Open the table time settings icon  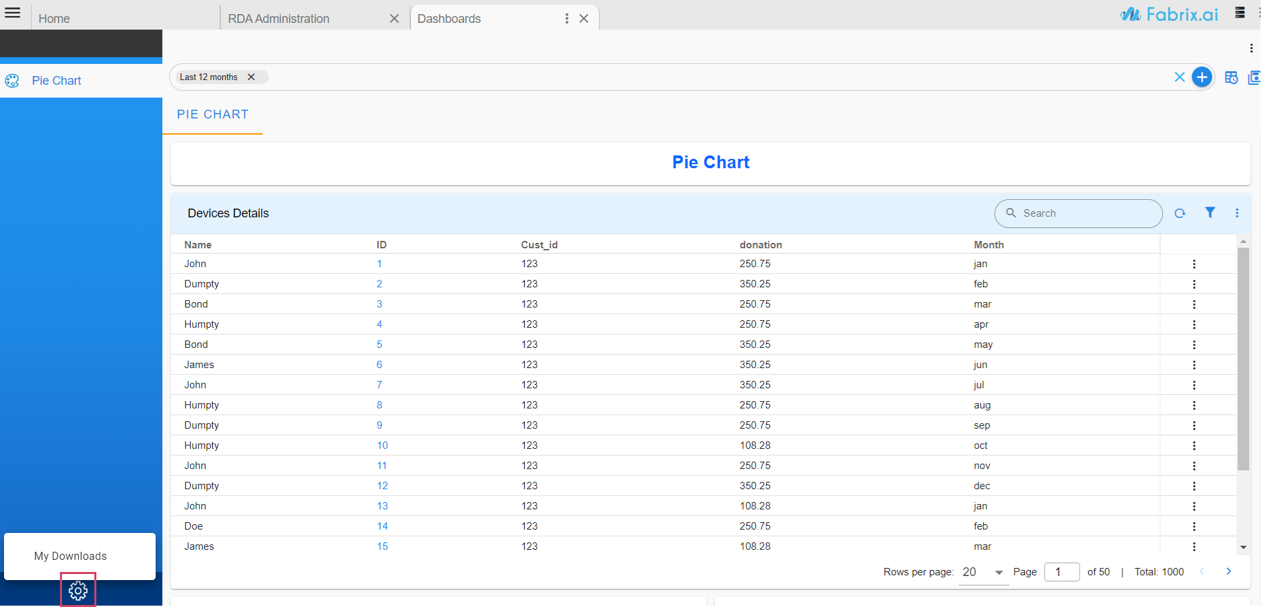point(1231,77)
